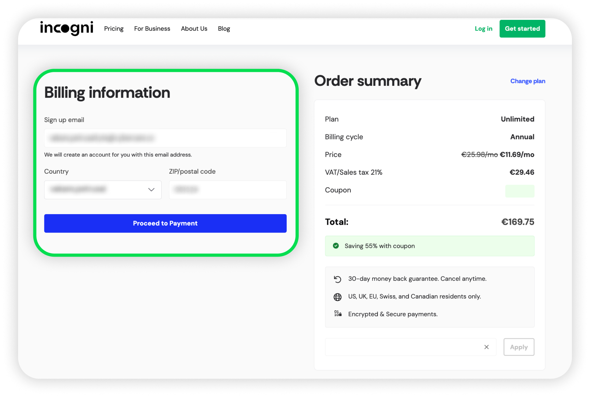
Task: Click the green check icon beside Saving 55%
Action: (336, 246)
